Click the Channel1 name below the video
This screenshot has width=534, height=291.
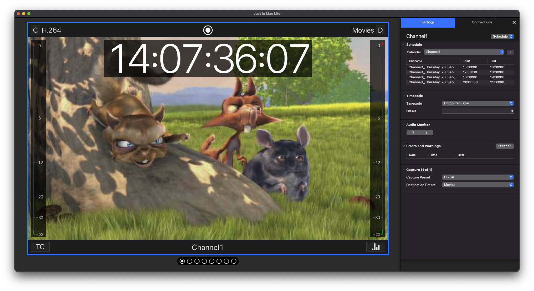207,247
